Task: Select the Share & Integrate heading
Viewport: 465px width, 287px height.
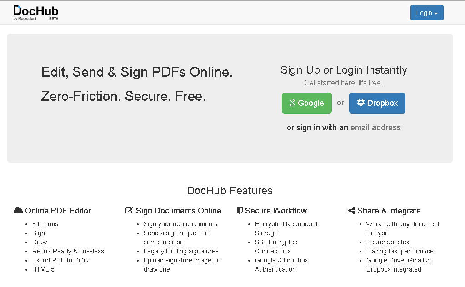Action: pyautogui.click(x=389, y=211)
